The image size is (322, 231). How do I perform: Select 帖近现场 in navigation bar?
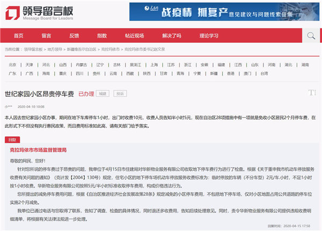[x=135, y=36]
